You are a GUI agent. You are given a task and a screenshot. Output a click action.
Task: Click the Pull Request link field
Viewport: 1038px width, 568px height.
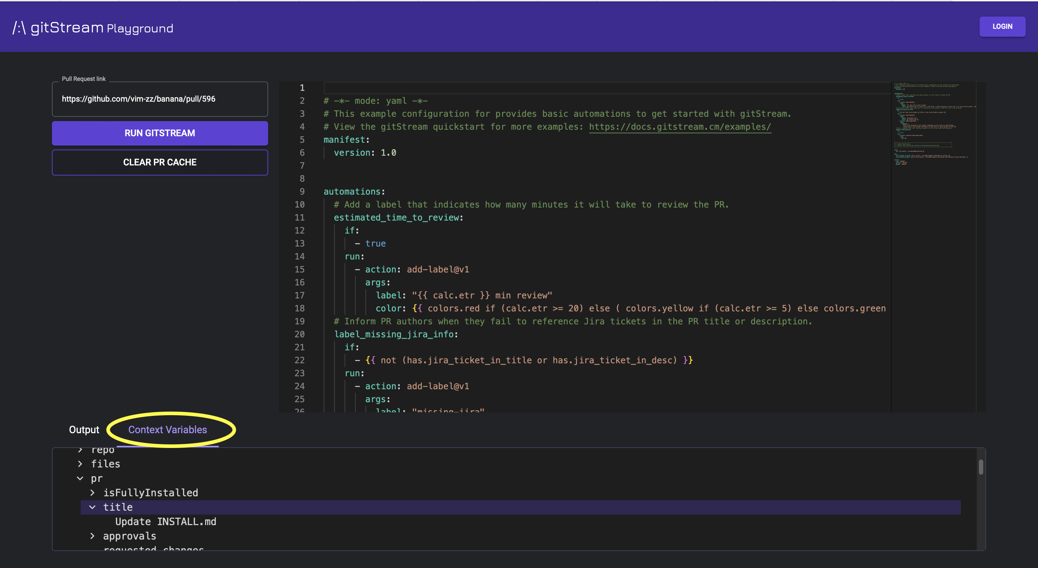pos(160,99)
